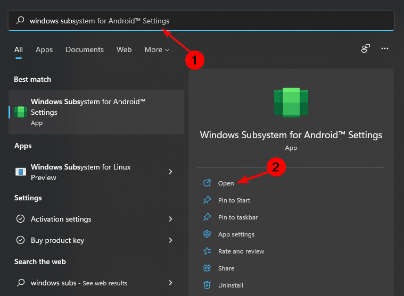Image resolution: width=404 pixels, height=296 pixels.
Task: Choose Pin to taskbar
Action: (238, 217)
